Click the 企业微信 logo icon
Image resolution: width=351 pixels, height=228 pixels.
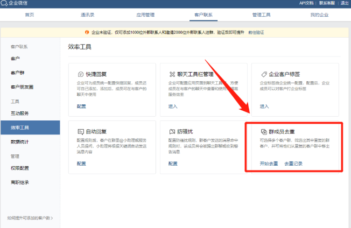4,3
